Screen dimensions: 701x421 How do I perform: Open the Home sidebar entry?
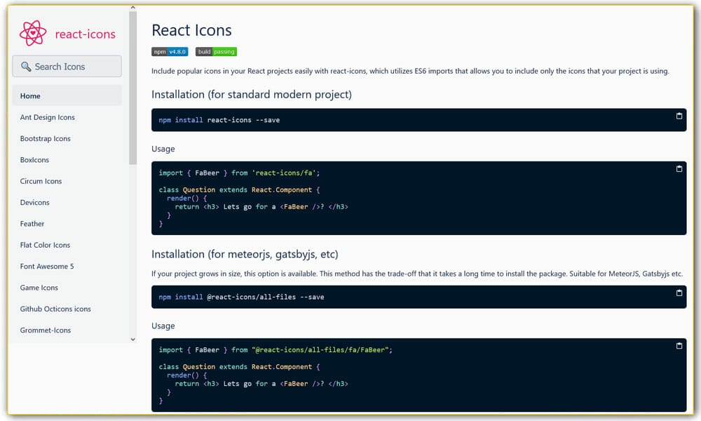coord(30,95)
